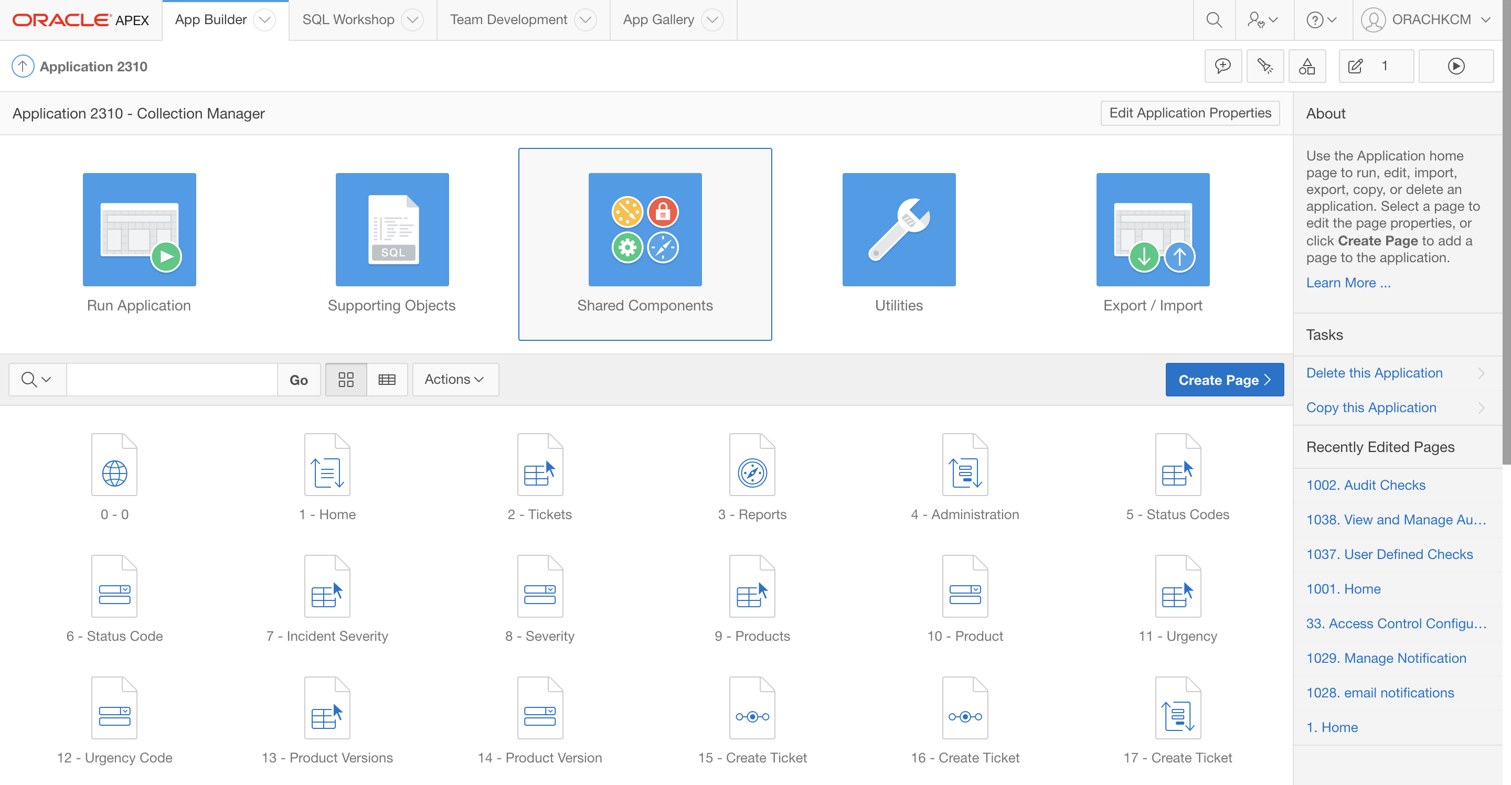Click the feedback speech bubble icon

1222,66
